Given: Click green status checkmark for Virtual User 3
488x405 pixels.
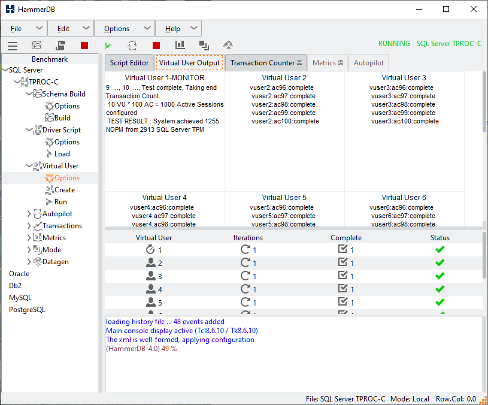Looking at the screenshot, I should tap(439, 276).
